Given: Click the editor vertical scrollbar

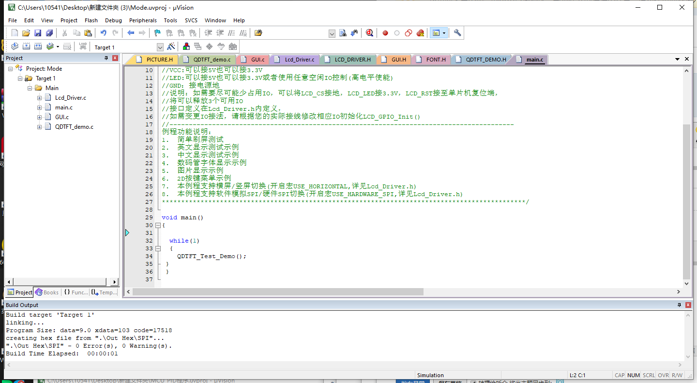Looking at the screenshot, I should pyautogui.click(x=686, y=201).
